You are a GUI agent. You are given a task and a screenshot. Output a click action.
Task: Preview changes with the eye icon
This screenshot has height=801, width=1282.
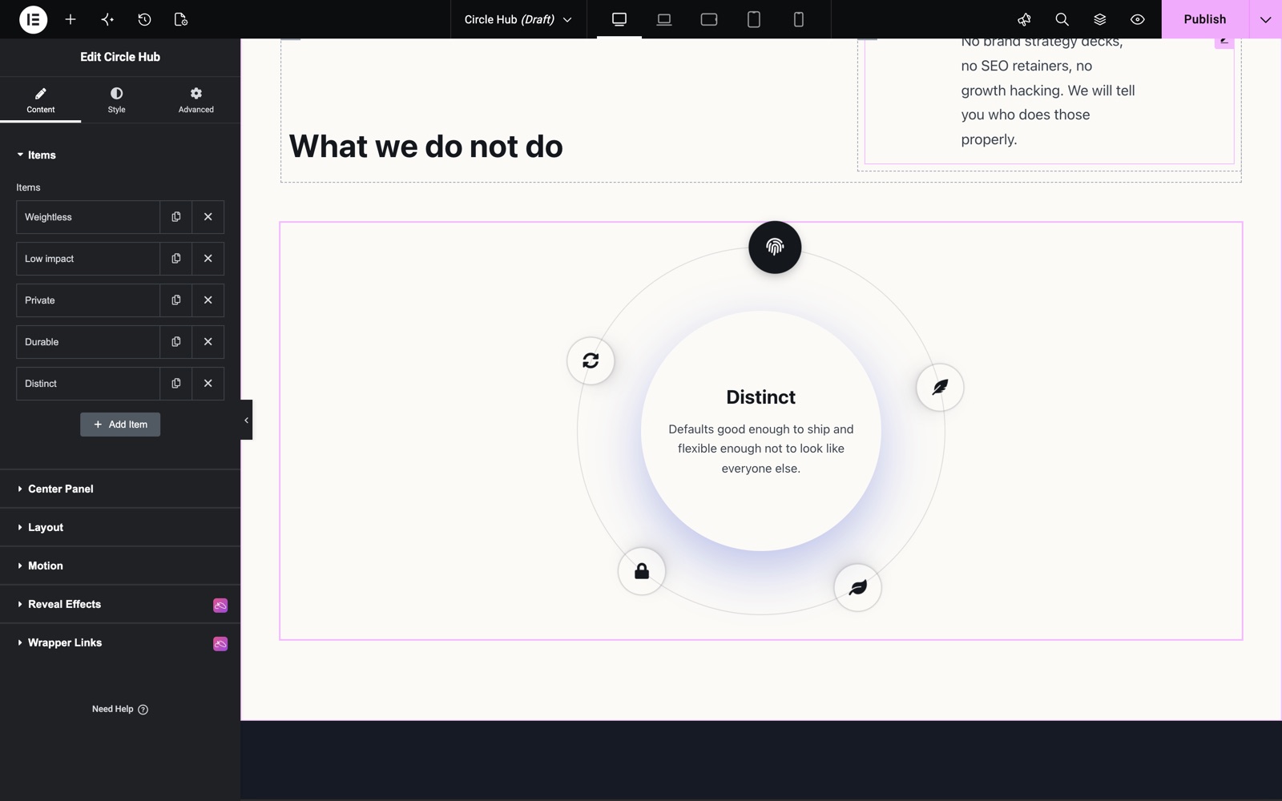coord(1137,19)
